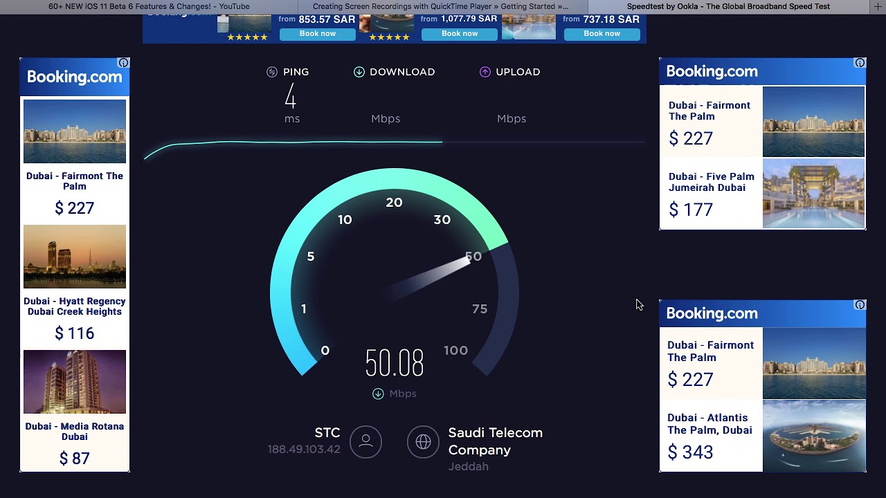Click Dubai - Media Rotana Dubai text

(x=75, y=432)
